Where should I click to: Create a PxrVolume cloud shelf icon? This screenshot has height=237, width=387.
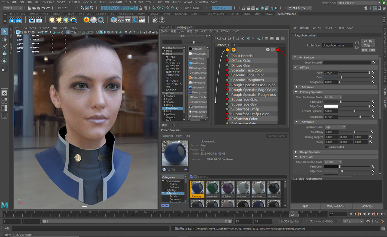click(x=93, y=20)
